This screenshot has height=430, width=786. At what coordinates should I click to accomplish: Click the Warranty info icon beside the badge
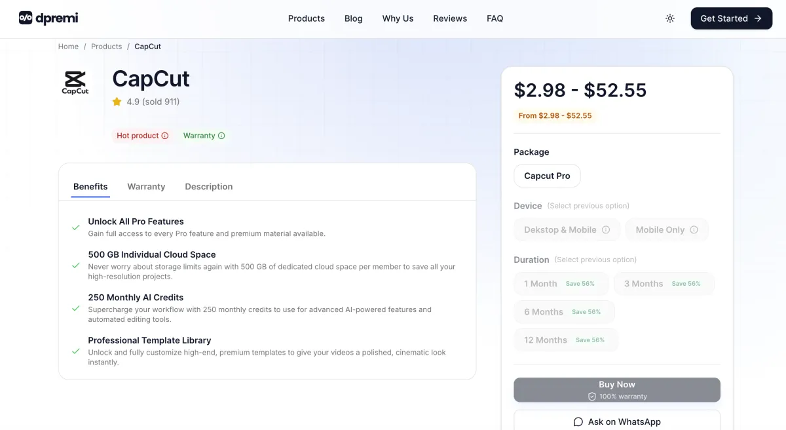point(221,135)
